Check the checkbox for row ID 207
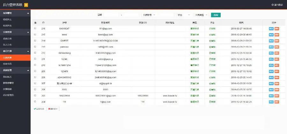287x134 pixels. point(35,83)
